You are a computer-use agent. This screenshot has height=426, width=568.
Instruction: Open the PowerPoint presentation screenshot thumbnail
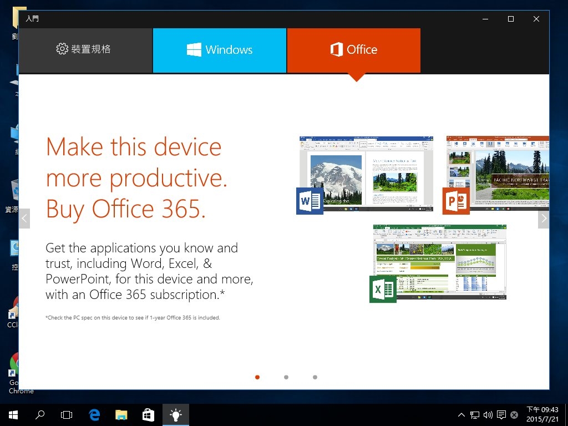pyautogui.click(x=498, y=174)
